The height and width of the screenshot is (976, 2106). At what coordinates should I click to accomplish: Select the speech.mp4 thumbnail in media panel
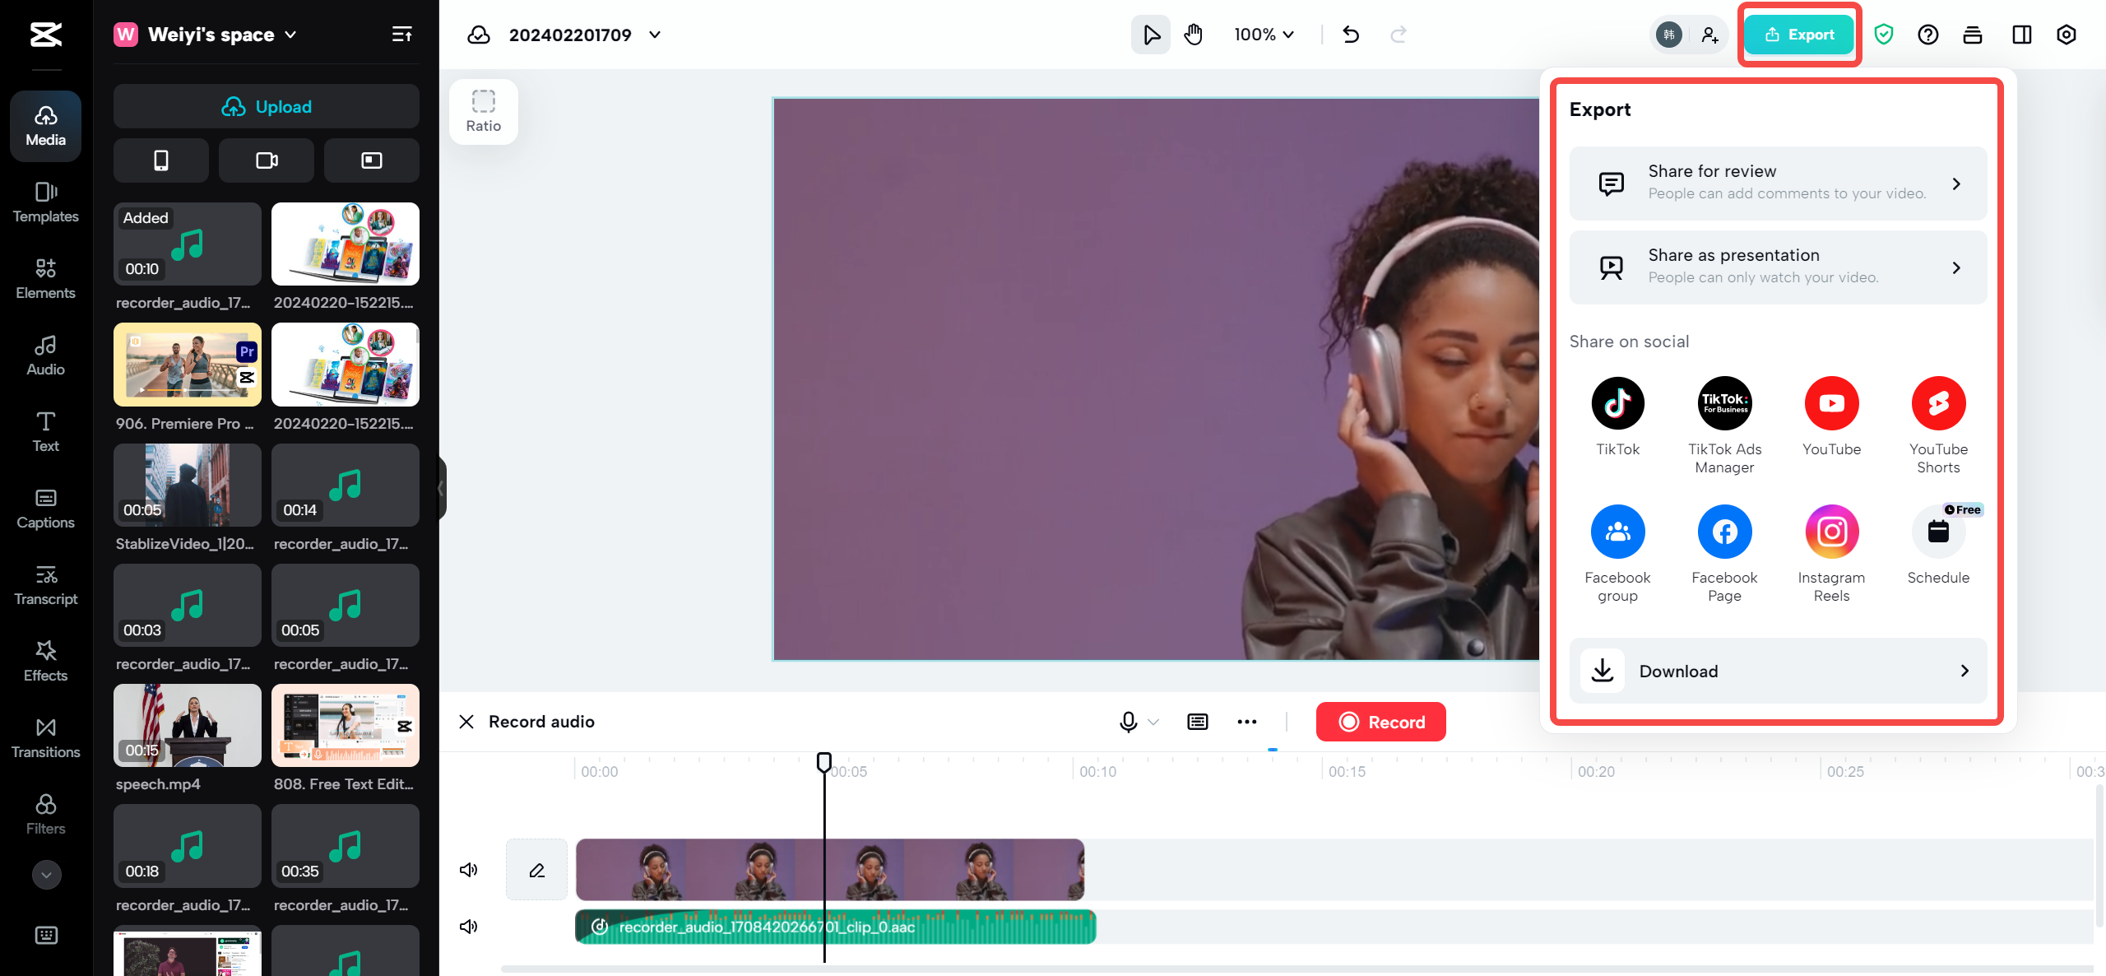point(187,725)
